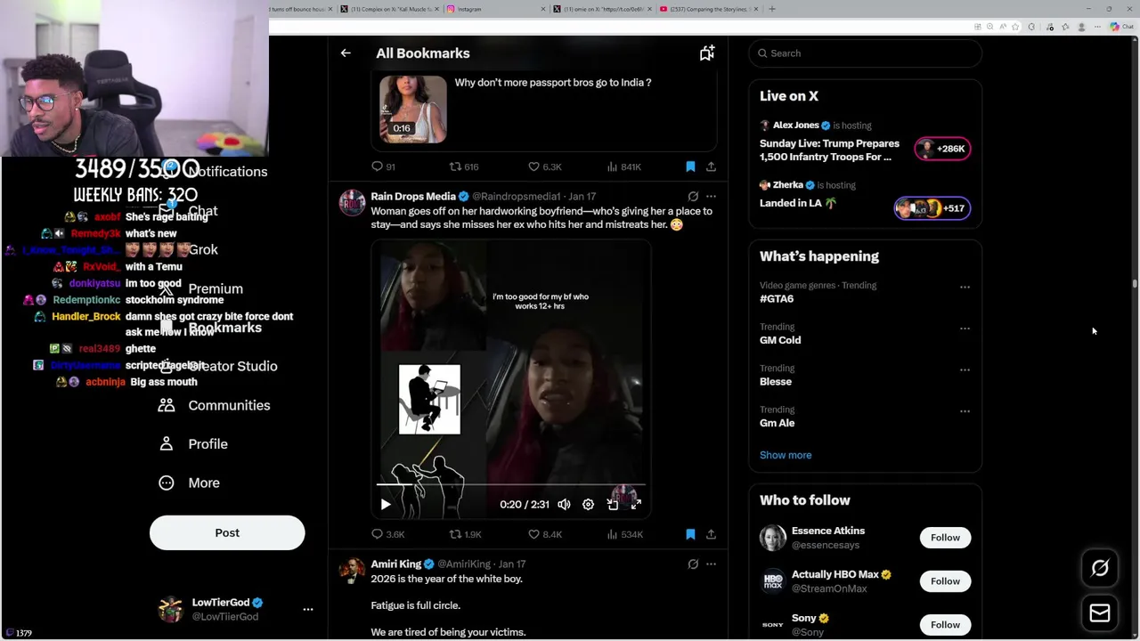Open the Blesse trending topic

[776, 381]
